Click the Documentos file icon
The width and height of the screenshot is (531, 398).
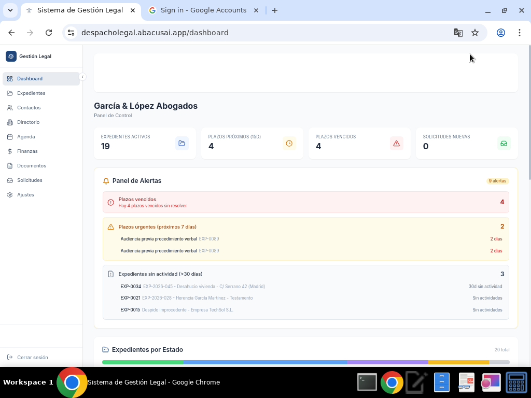[10, 166]
